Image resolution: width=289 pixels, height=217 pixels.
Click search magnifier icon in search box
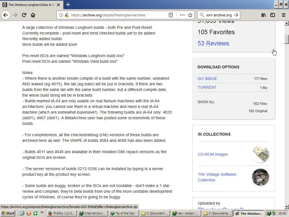click(x=202, y=15)
